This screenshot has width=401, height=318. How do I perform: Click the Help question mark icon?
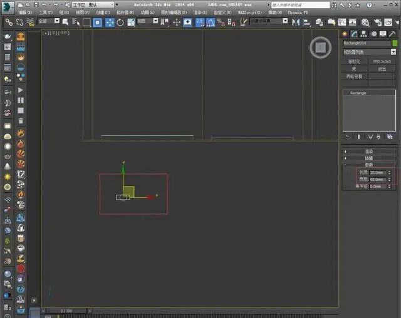coord(369,4)
